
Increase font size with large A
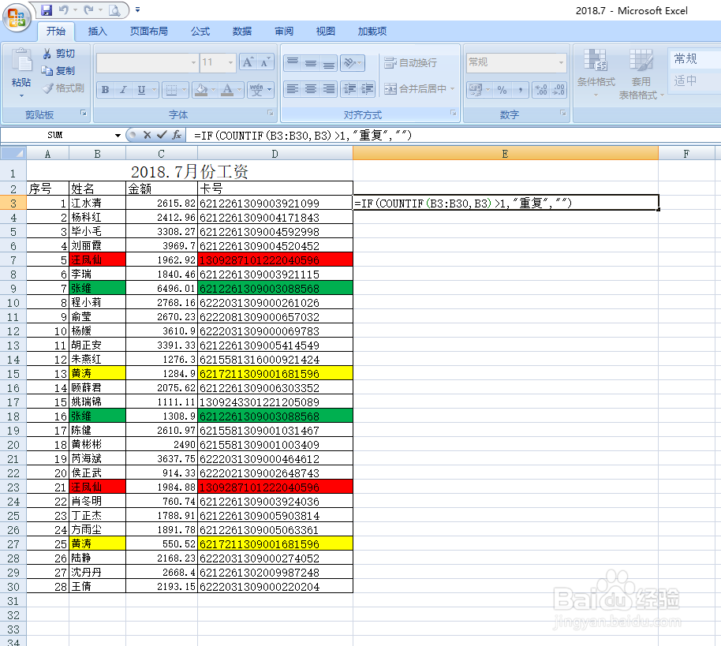tap(248, 62)
